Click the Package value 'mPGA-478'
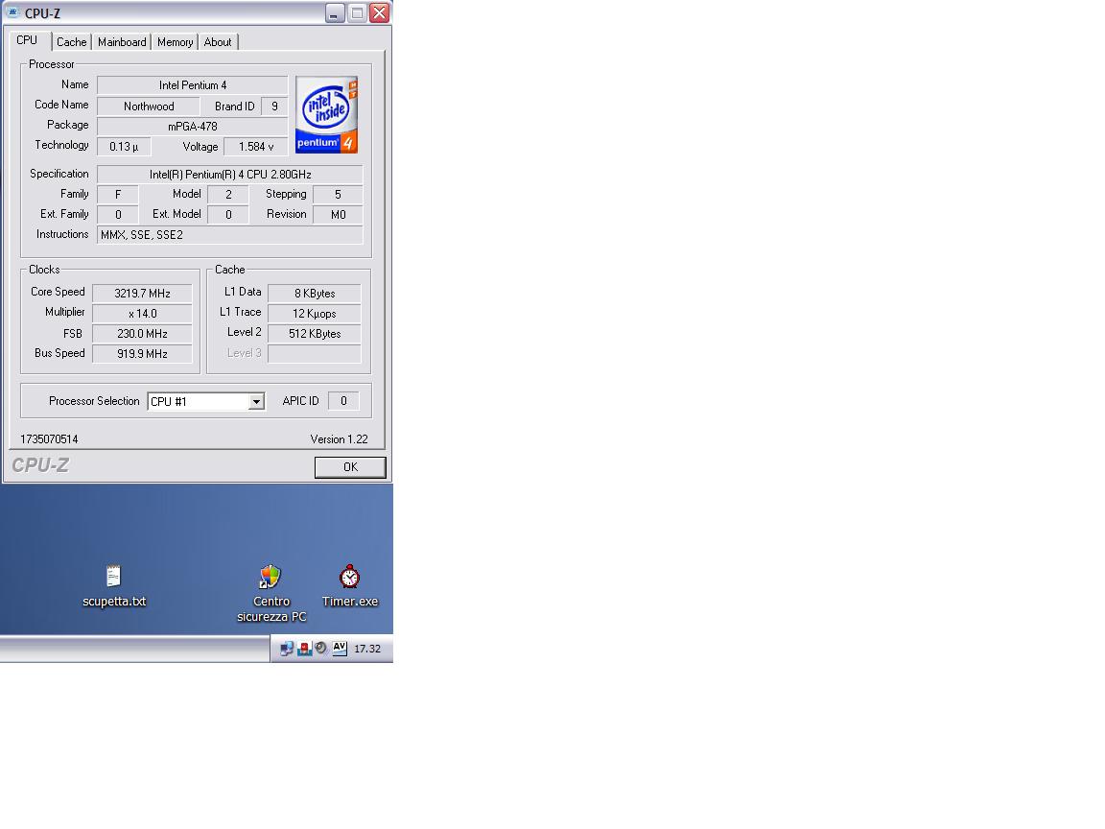Screen dimensions: 1105x829 tap(193, 127)
